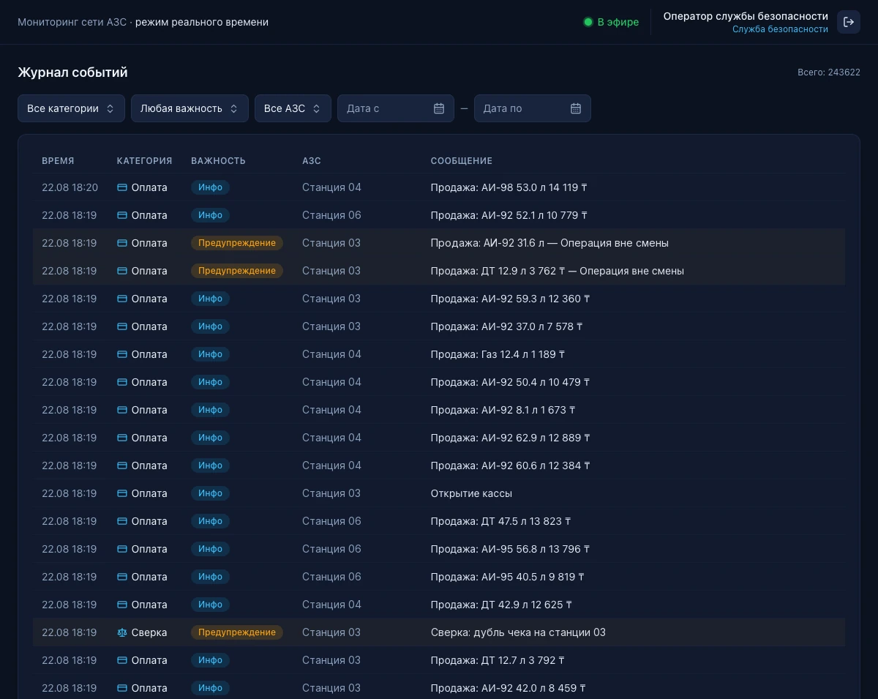This screenshot has width=878, height=699.
Task: Click card icon in 'АИ-92 52.1 л' row
Action: point(122,215)
